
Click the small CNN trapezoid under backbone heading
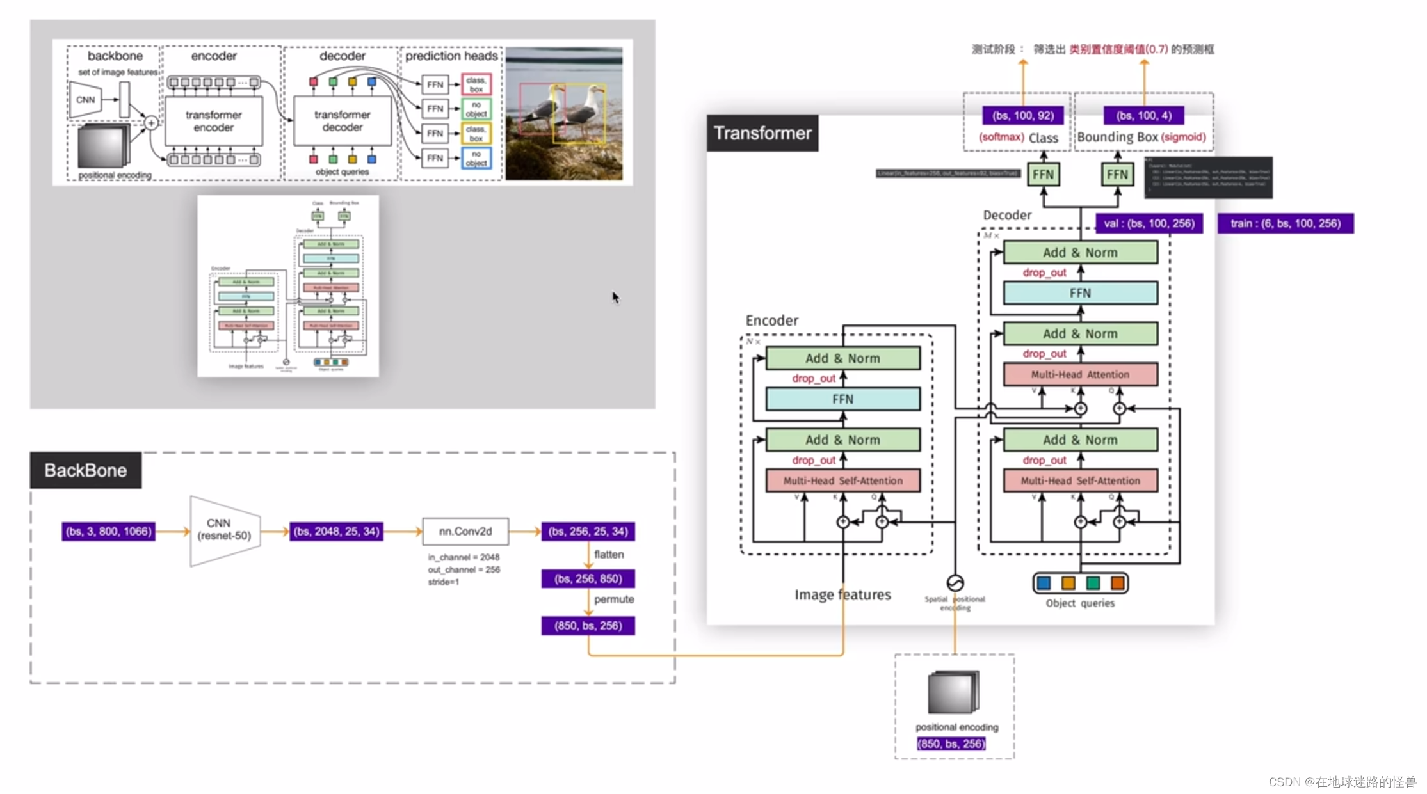point(85,100)
